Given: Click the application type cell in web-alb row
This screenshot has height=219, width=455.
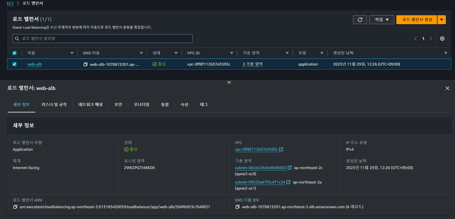Looking at the screenshot, I should [x=308, y=64].
